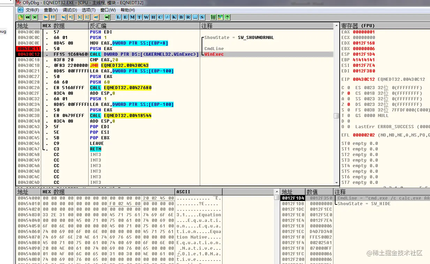The image size is (430, 264).
Task: Click the Trace into toolbar icon
Action: (x=80, y=17)
